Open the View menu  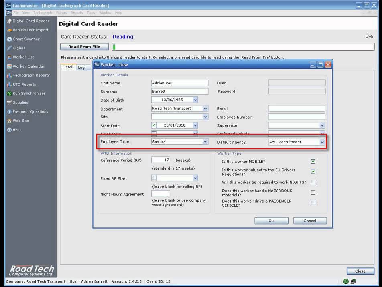(x=26, y=13)
